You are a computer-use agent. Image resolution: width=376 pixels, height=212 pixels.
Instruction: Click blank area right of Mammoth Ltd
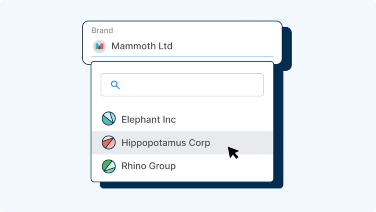[x=225, y=46]
